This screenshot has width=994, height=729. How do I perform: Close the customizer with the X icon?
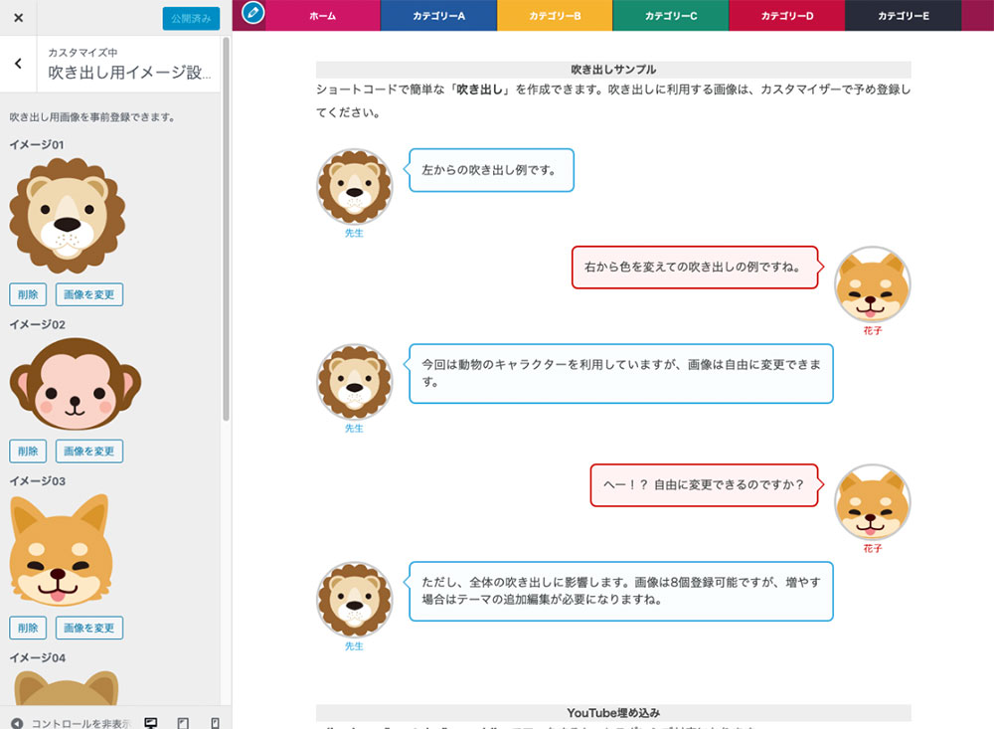[18, 18]
